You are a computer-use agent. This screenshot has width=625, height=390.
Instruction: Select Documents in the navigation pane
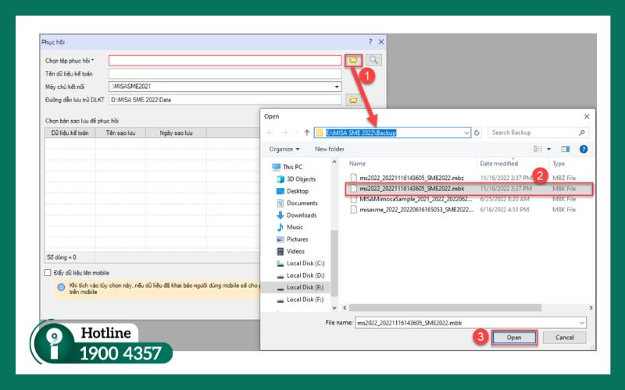pyautogui.click(x=302, y=203)
